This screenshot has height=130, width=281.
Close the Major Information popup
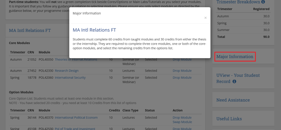pyautogui.click(x=205, y=18)
